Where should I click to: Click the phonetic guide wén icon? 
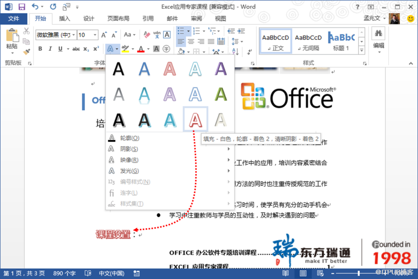point(157,35)
